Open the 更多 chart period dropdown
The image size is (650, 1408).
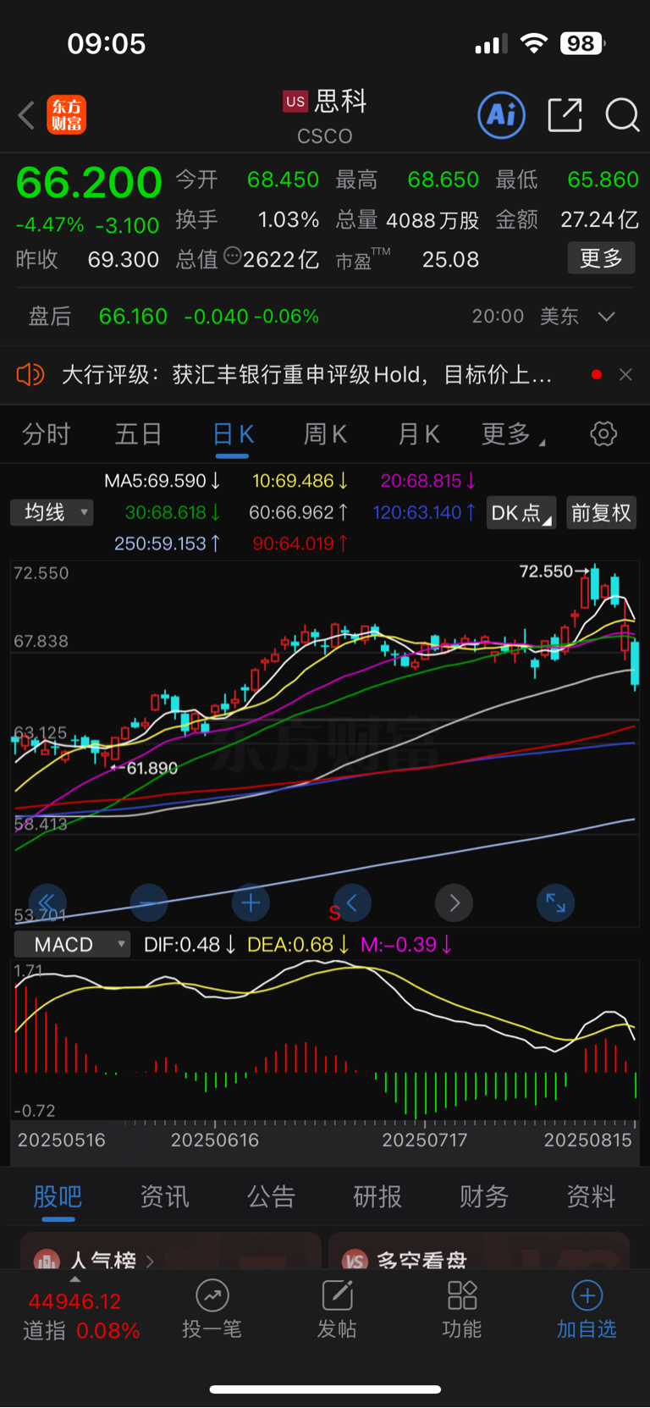point(513,434)
